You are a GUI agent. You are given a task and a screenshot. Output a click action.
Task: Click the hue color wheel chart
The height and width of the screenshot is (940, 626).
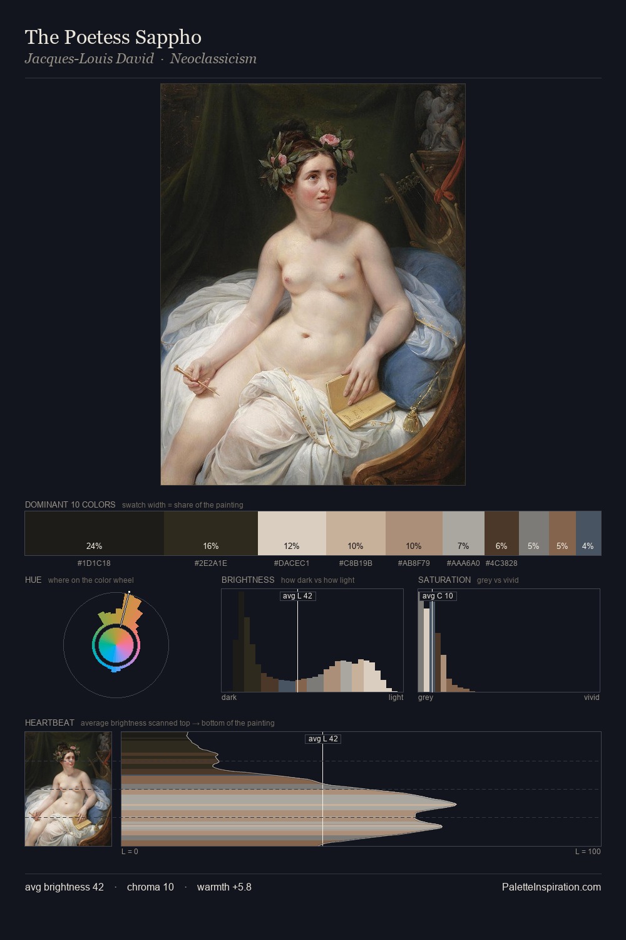[116, 644]
